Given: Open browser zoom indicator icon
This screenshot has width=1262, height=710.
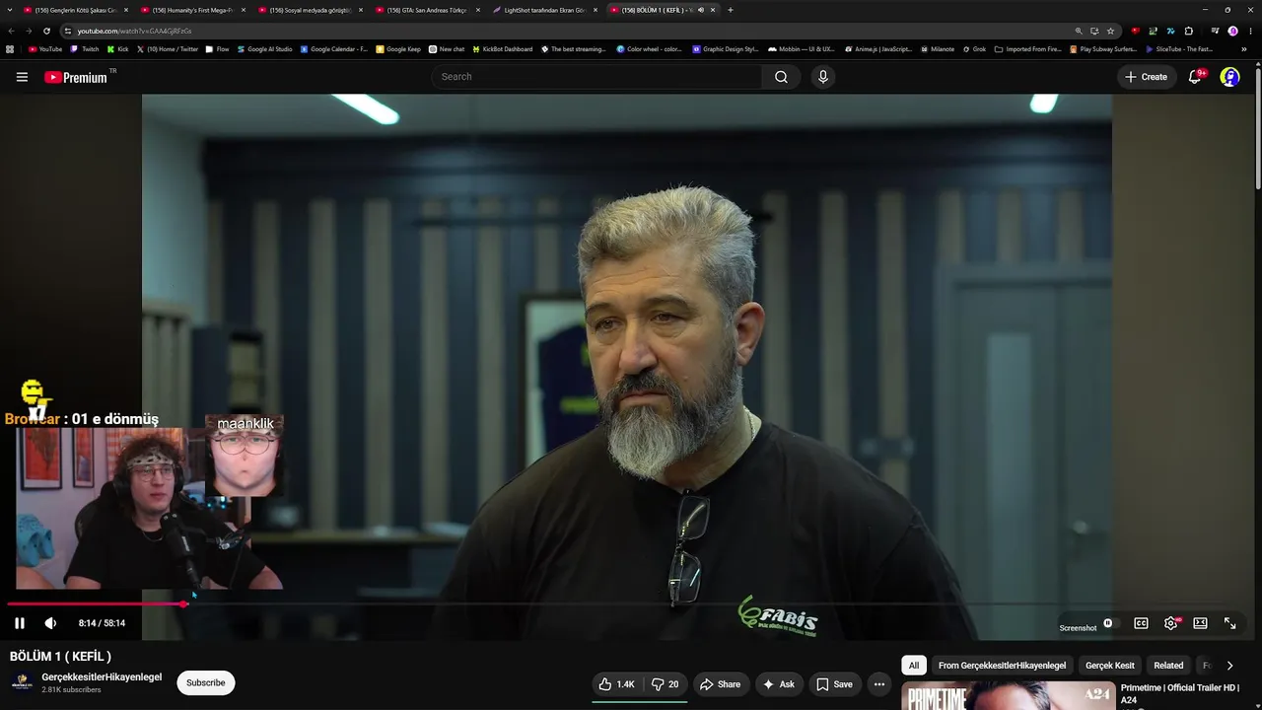Looking at the screenshot, I should click(1079, 31).
